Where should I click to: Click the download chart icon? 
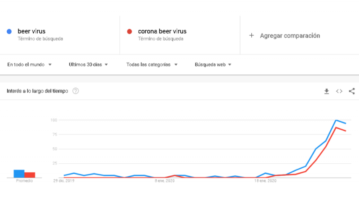click(327, 91)
